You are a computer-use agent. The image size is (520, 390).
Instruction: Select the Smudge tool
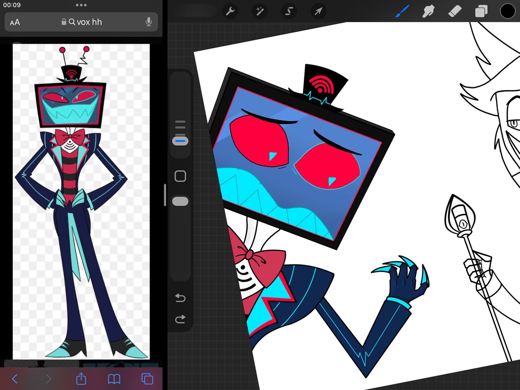pyautogui.click(x=429, y=11)
